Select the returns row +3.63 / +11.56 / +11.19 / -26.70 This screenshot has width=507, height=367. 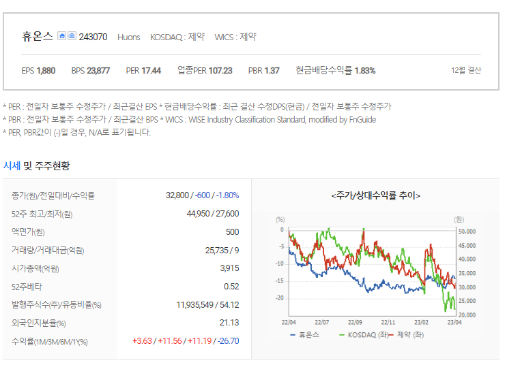186,341
